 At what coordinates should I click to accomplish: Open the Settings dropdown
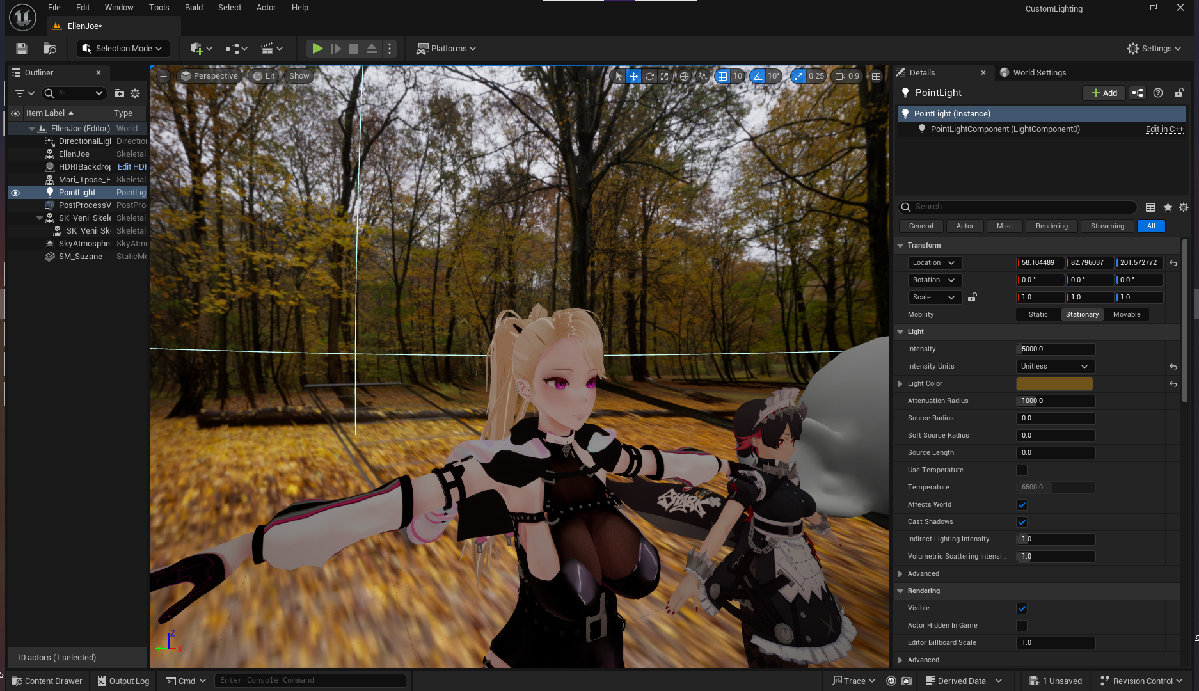click(x=1154, y=49)
